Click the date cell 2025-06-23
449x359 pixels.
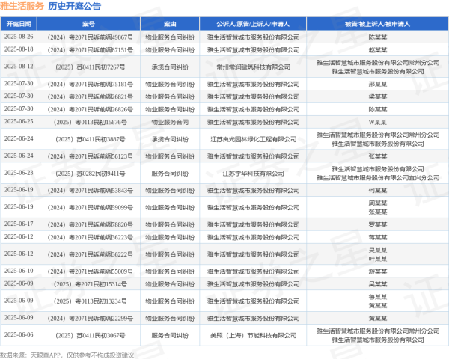point(19,173)
